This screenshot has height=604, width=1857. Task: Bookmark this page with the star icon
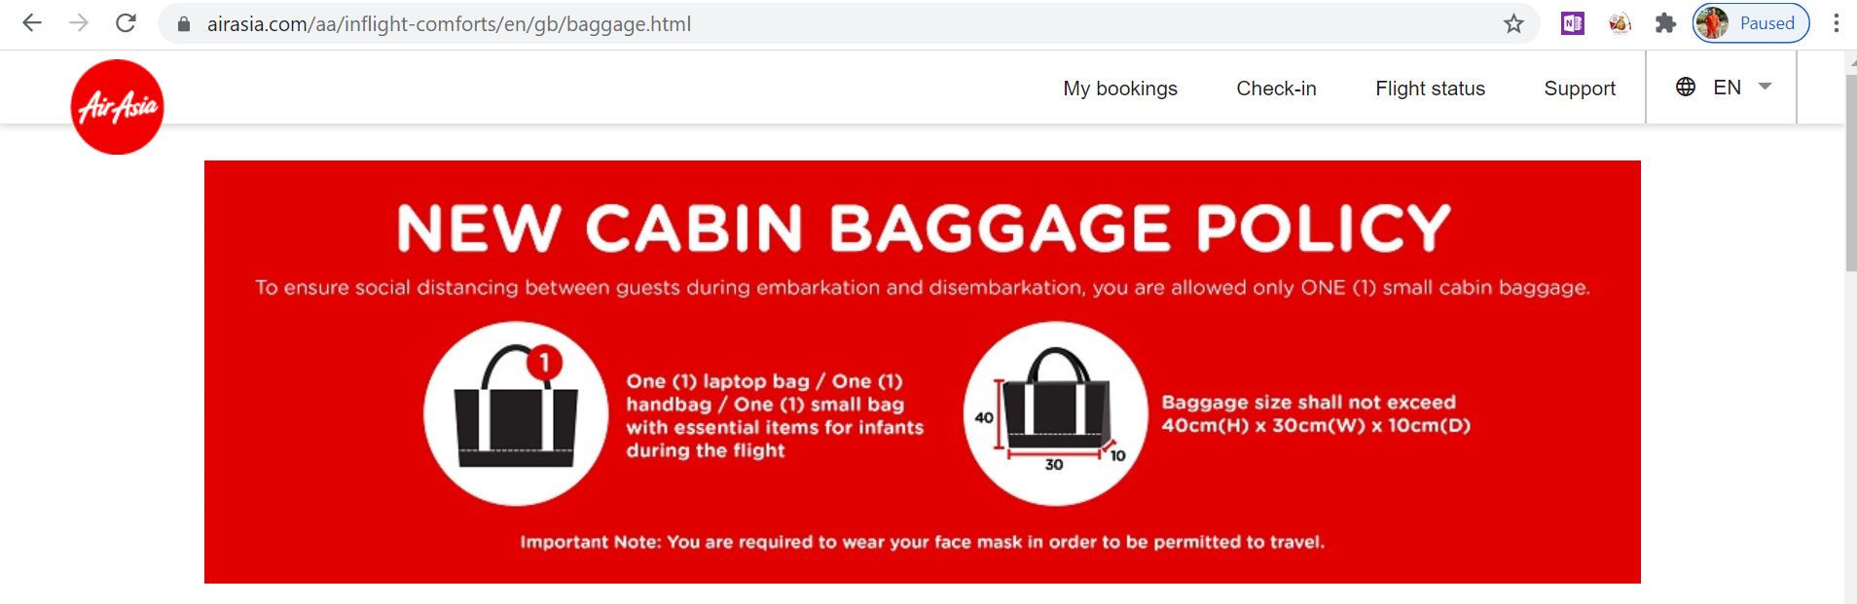coord(1513,23)
